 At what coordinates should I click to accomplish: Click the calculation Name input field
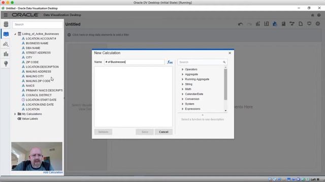134,62
